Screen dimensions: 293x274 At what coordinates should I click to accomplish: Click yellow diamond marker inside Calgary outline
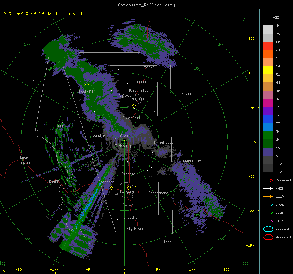[x=129, y=188]
